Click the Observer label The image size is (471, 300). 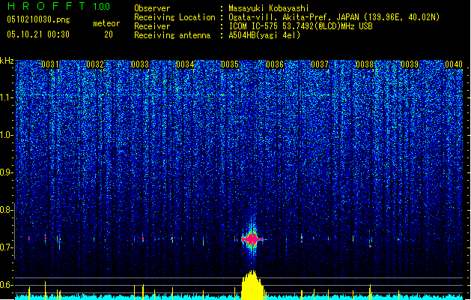pyautogui.click(x=152, y=8)
